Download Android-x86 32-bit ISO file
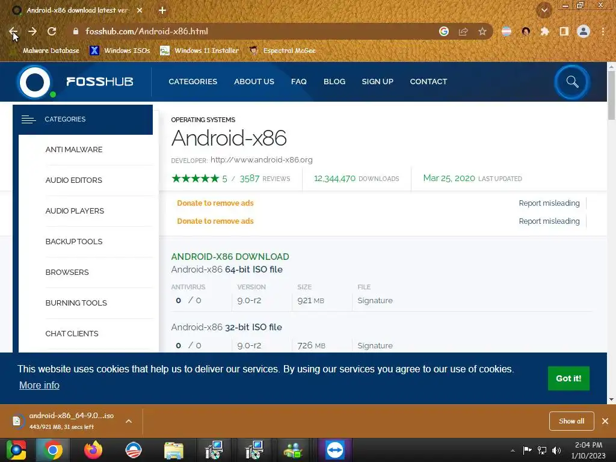 click(226, 327)
